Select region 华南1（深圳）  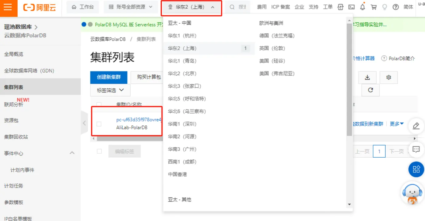tap(182, 124)
